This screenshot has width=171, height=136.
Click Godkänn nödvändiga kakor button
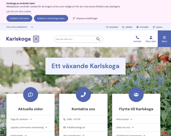pos(51,18)
